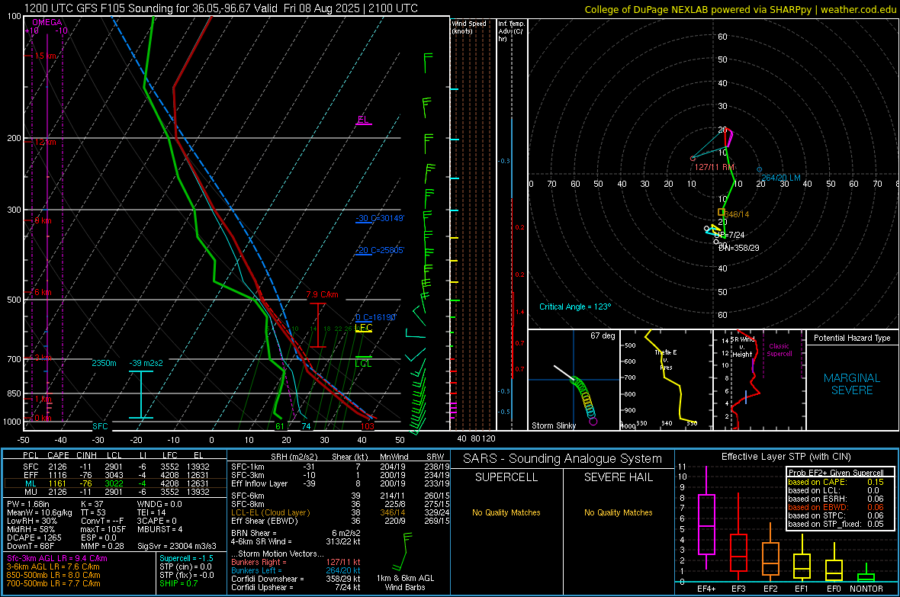Click the 'DN=358/29' hodograph label
Viewport: 900px width, 597px height.
pos(739,247)
